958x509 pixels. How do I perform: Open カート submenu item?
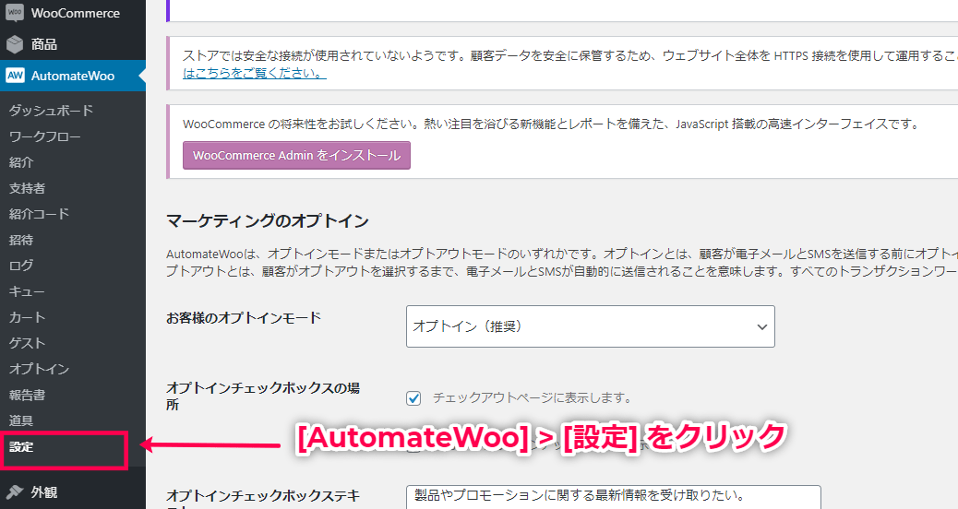28,317
